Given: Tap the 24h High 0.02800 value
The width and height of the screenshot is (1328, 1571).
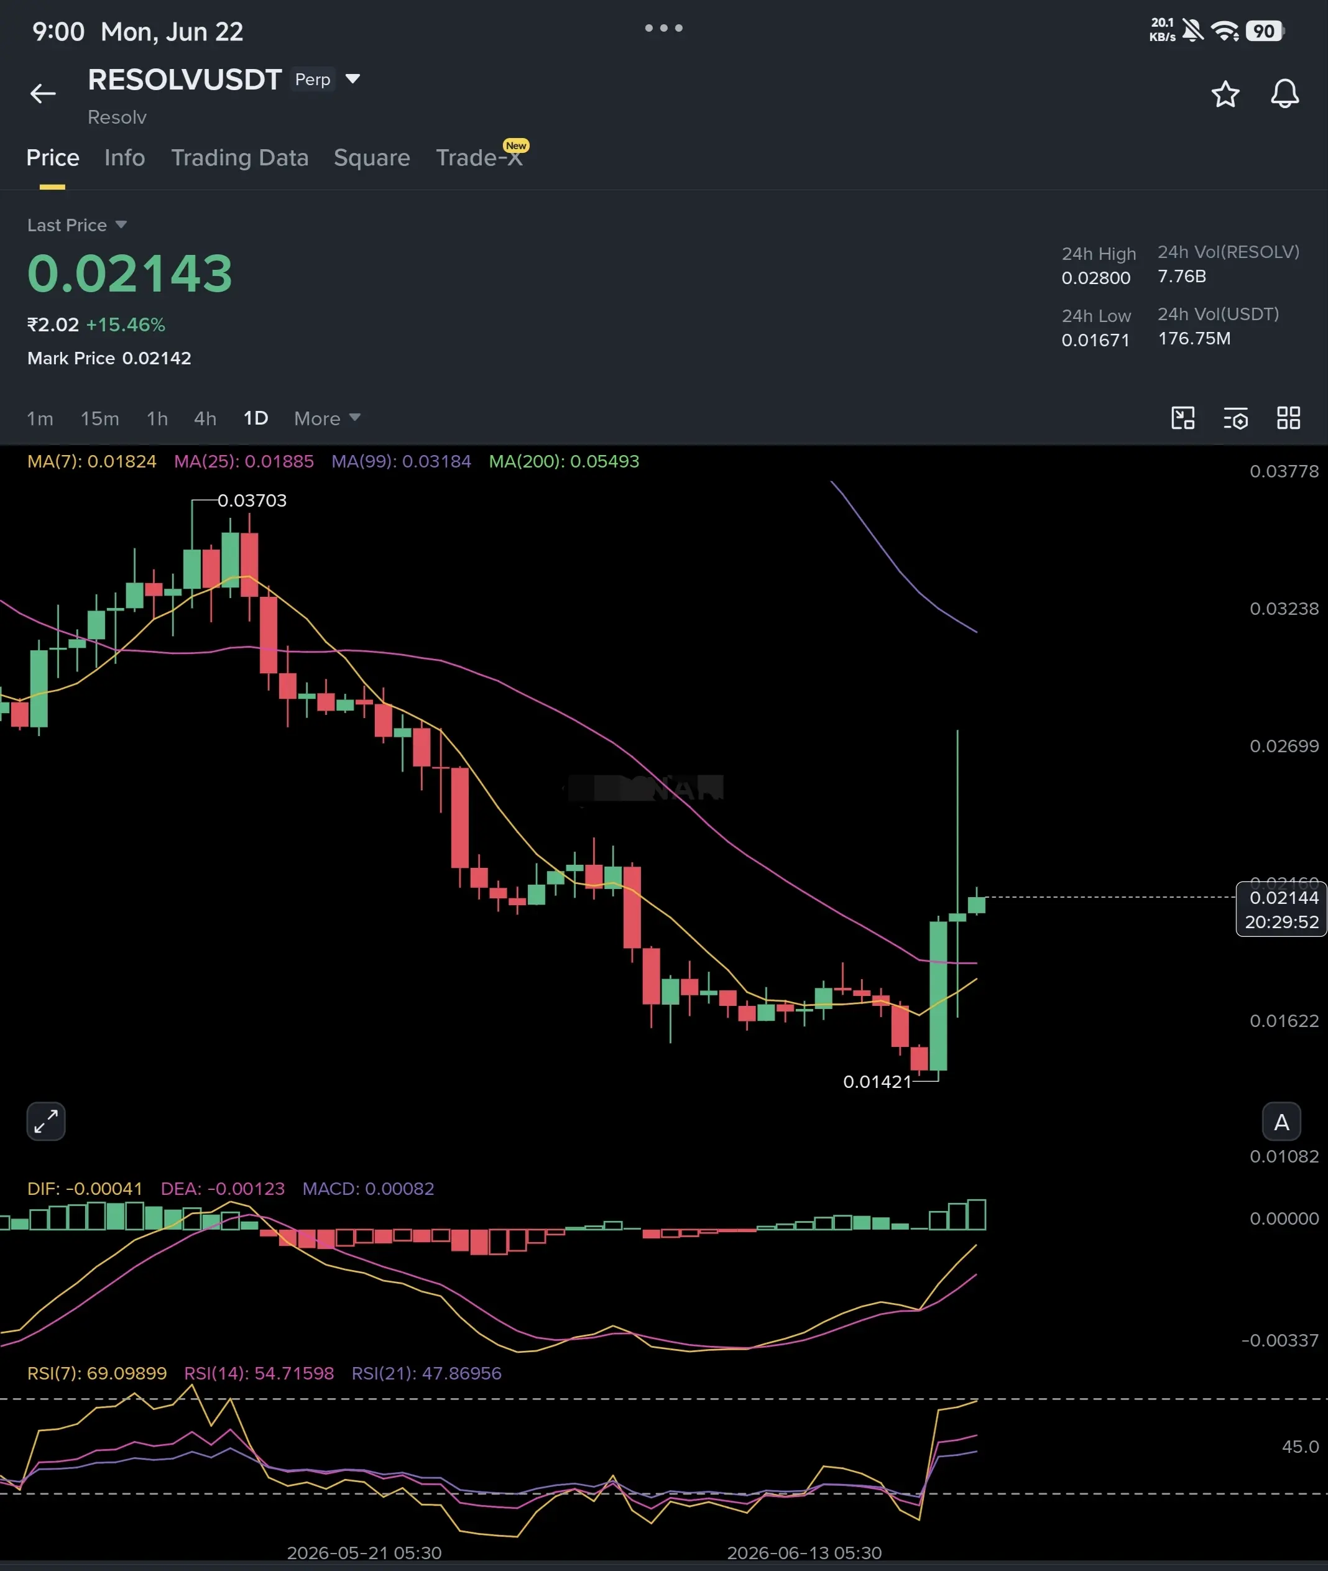Looking at the screenshot, I should click(1095, 278).
